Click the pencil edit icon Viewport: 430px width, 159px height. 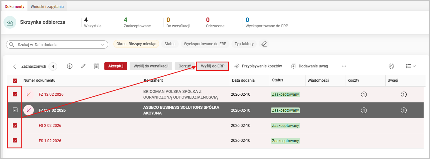pos(83,66)
